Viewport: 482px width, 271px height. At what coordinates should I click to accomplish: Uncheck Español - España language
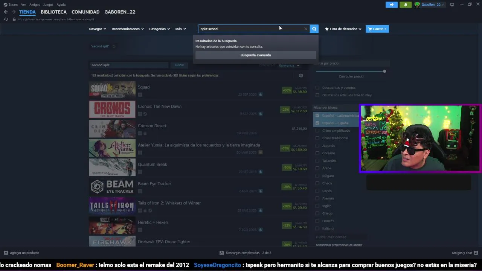pyautogui.click(x=317, y=123)
